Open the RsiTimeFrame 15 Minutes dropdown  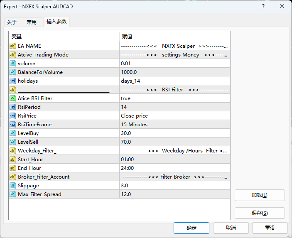pyautogui.click(x=174, y=125)
